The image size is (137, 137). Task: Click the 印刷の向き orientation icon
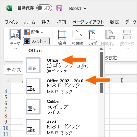[x=77, y=35]
